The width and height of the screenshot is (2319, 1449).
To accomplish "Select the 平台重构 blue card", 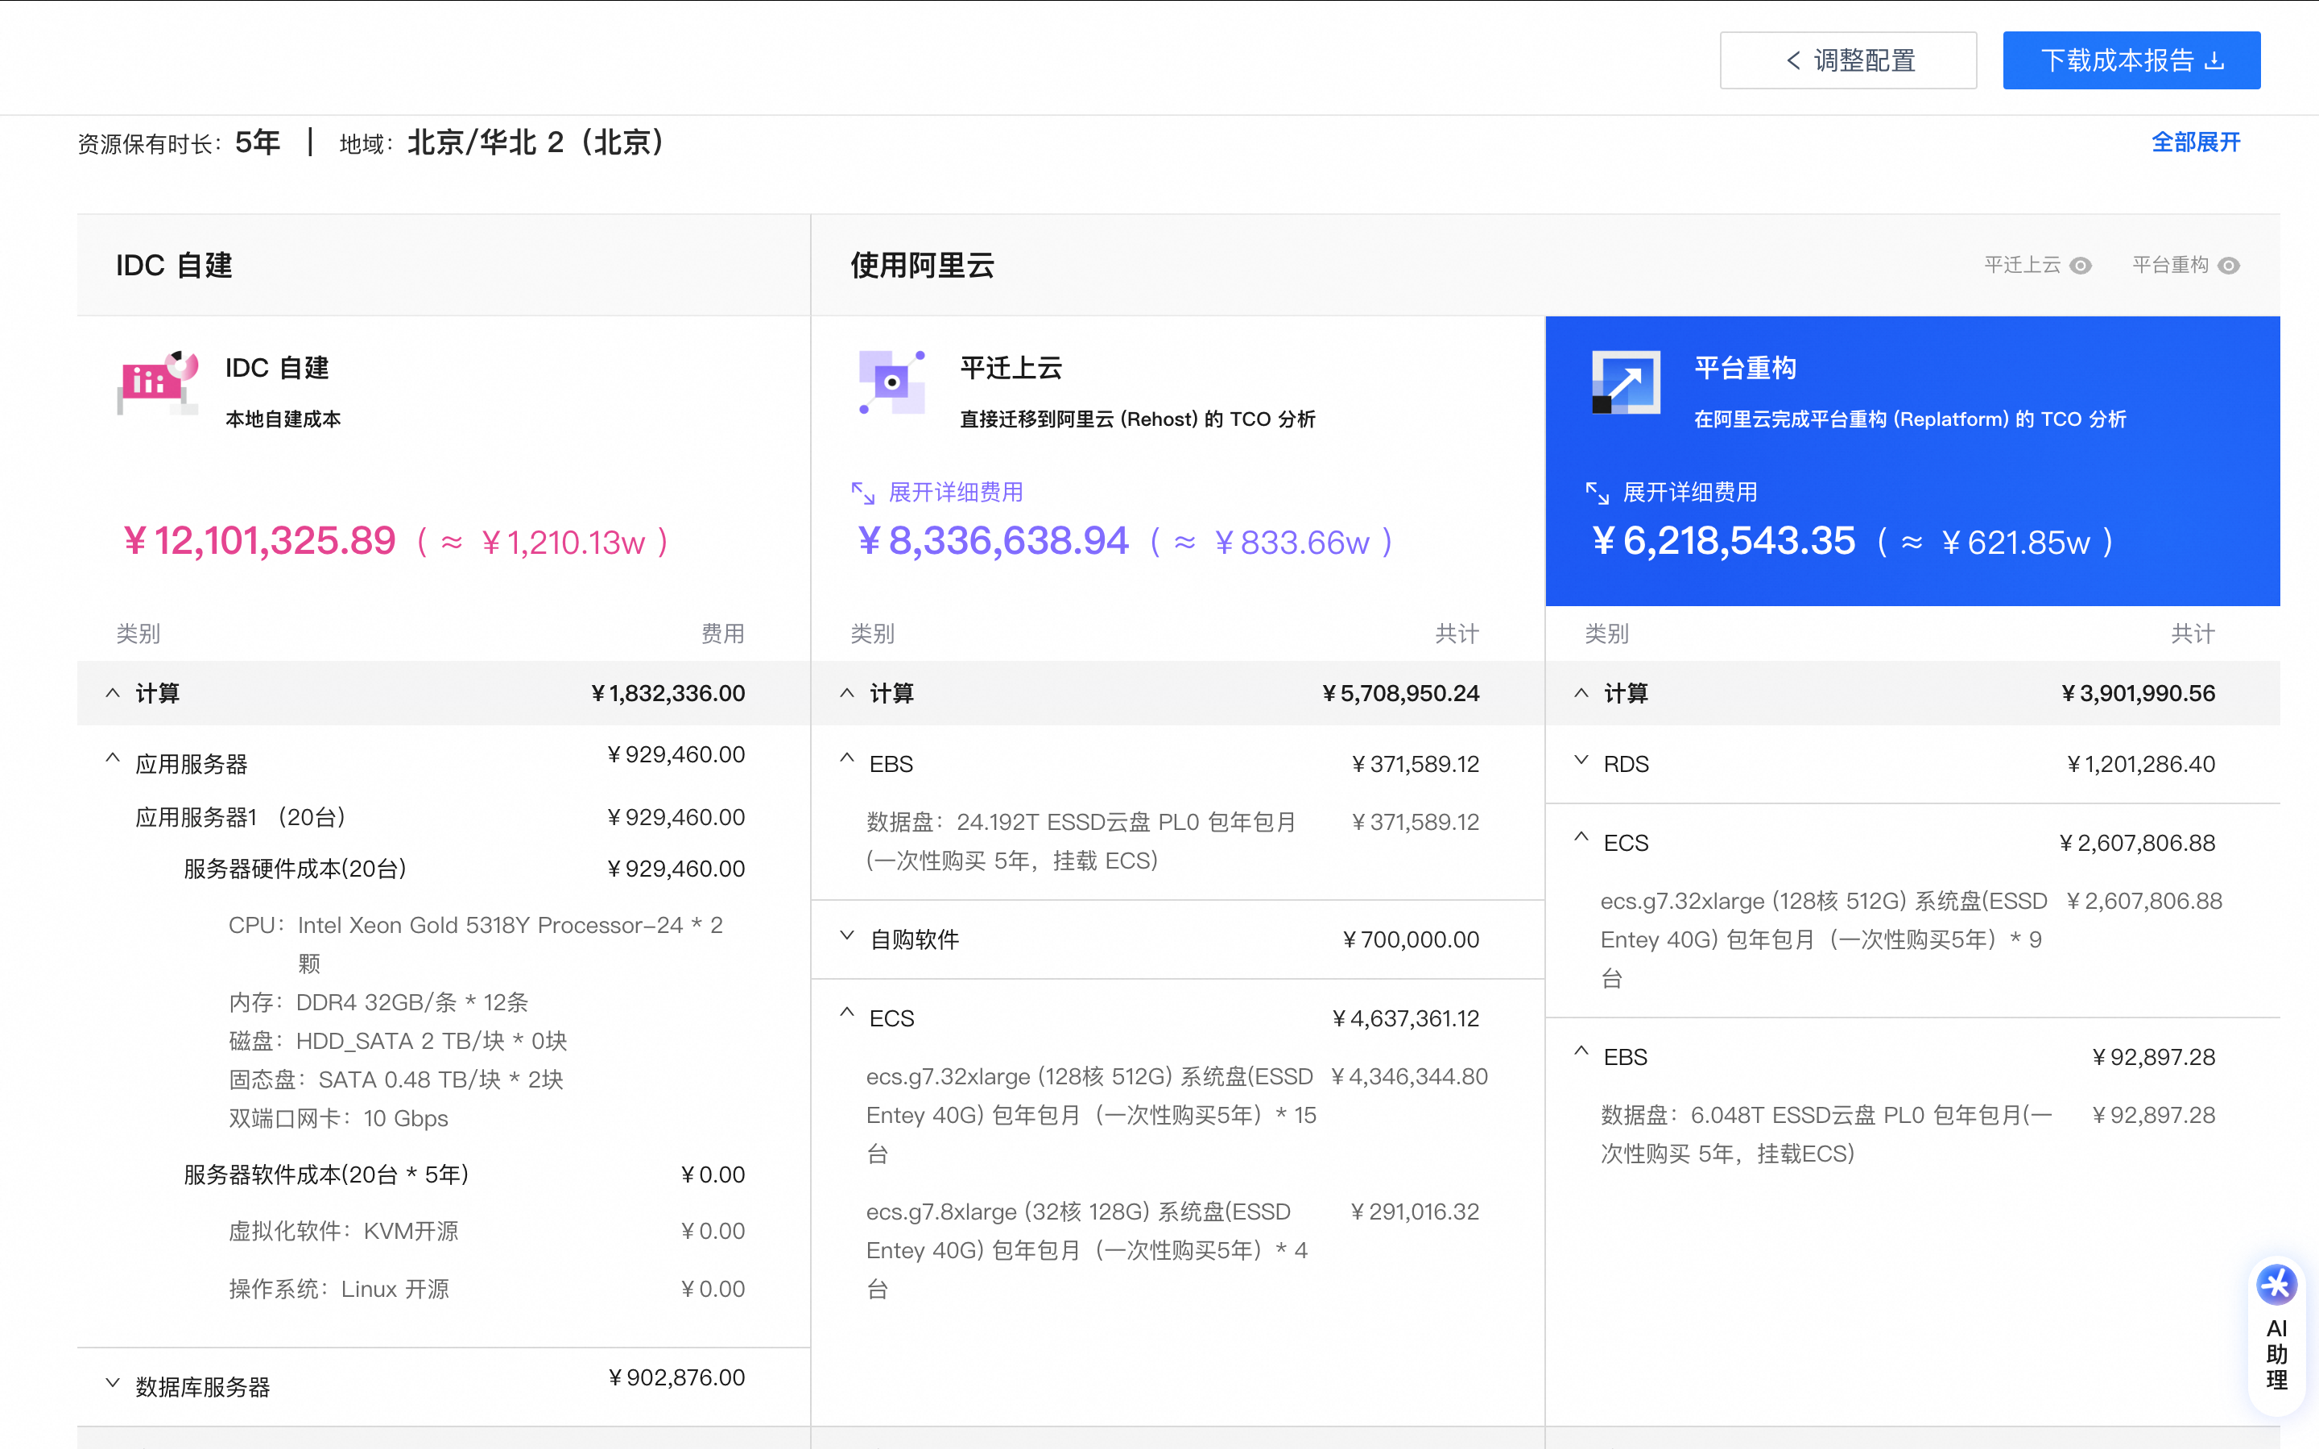I will click(1912, 460).
